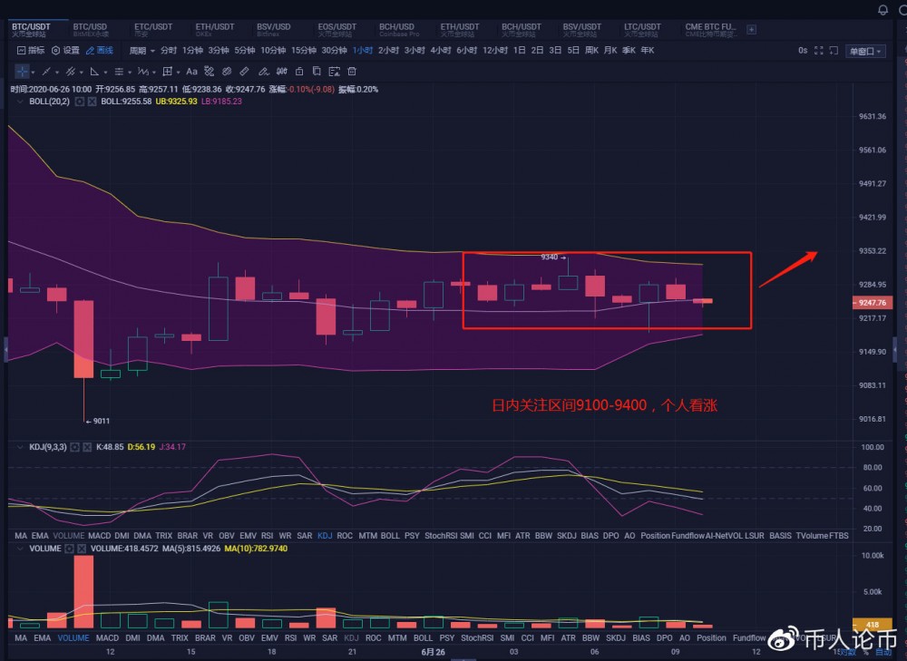The height and width of the screenshot is (661, 907).
Task: Collapse the BOLL indicator legend
Action: (x=20, y=102)
